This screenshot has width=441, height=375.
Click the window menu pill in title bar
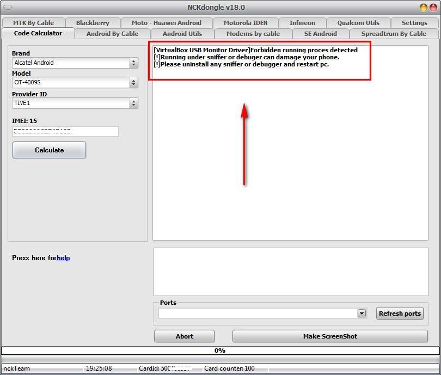[x=8, y=7]
